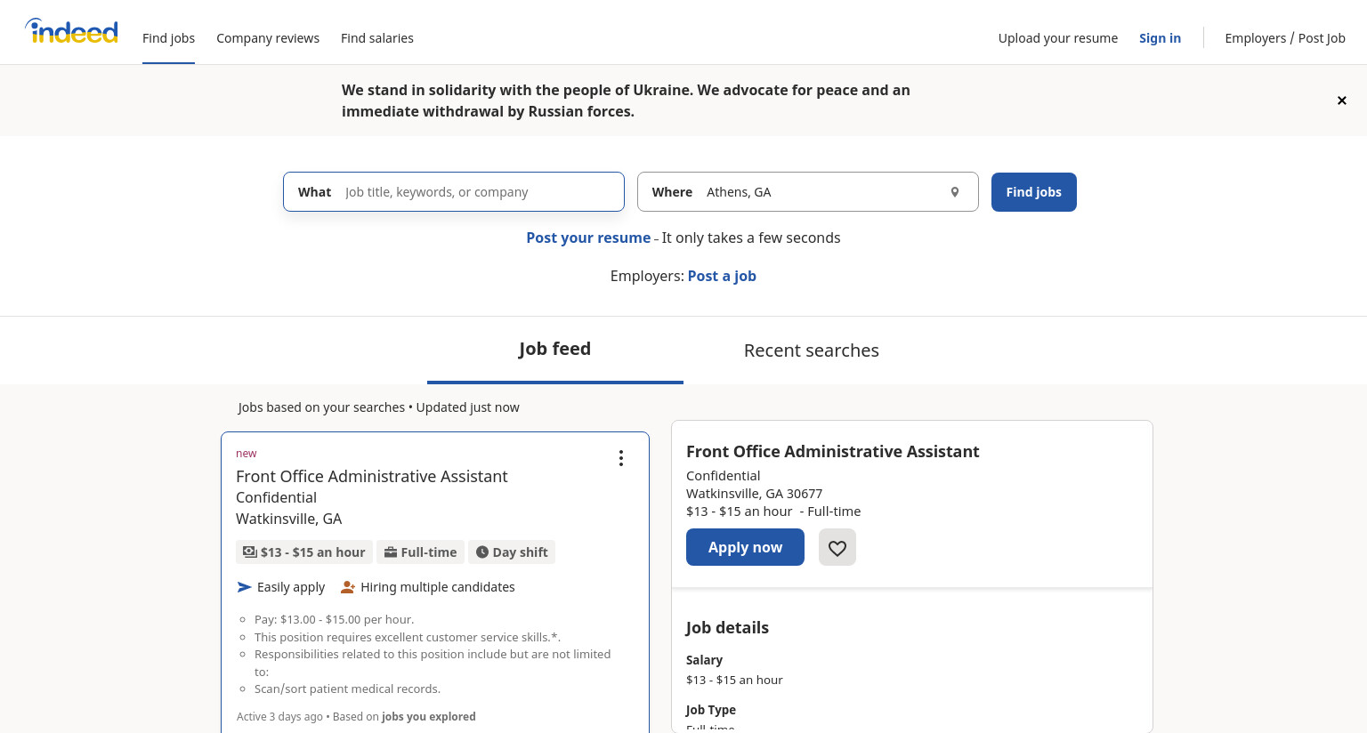Open Find salaries page
Viewport: 1367px width, 733px height.
[377, 38]
